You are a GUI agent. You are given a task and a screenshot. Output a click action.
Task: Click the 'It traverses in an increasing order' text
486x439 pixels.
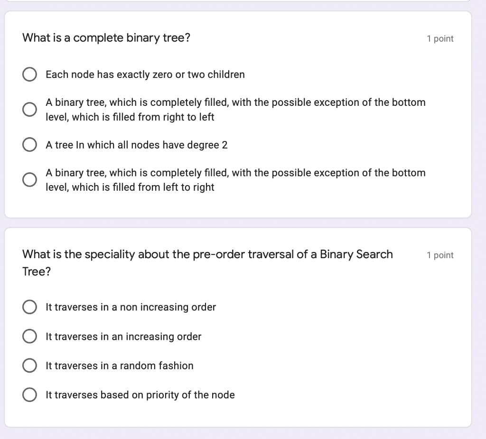pos(123,336)
